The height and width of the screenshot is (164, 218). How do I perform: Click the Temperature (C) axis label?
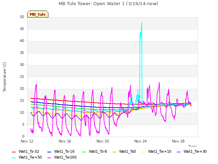click(4, 77)
